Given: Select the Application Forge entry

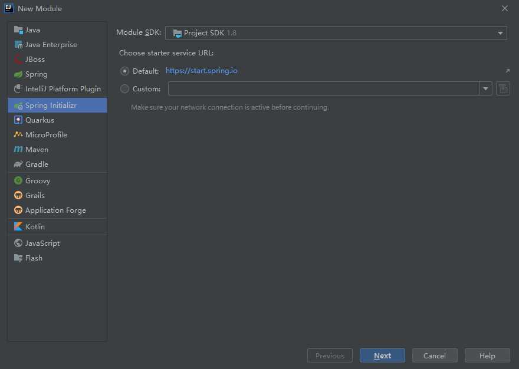Looking at the screenshot, I should (57, 210).
